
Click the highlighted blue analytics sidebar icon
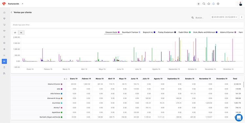4,61
